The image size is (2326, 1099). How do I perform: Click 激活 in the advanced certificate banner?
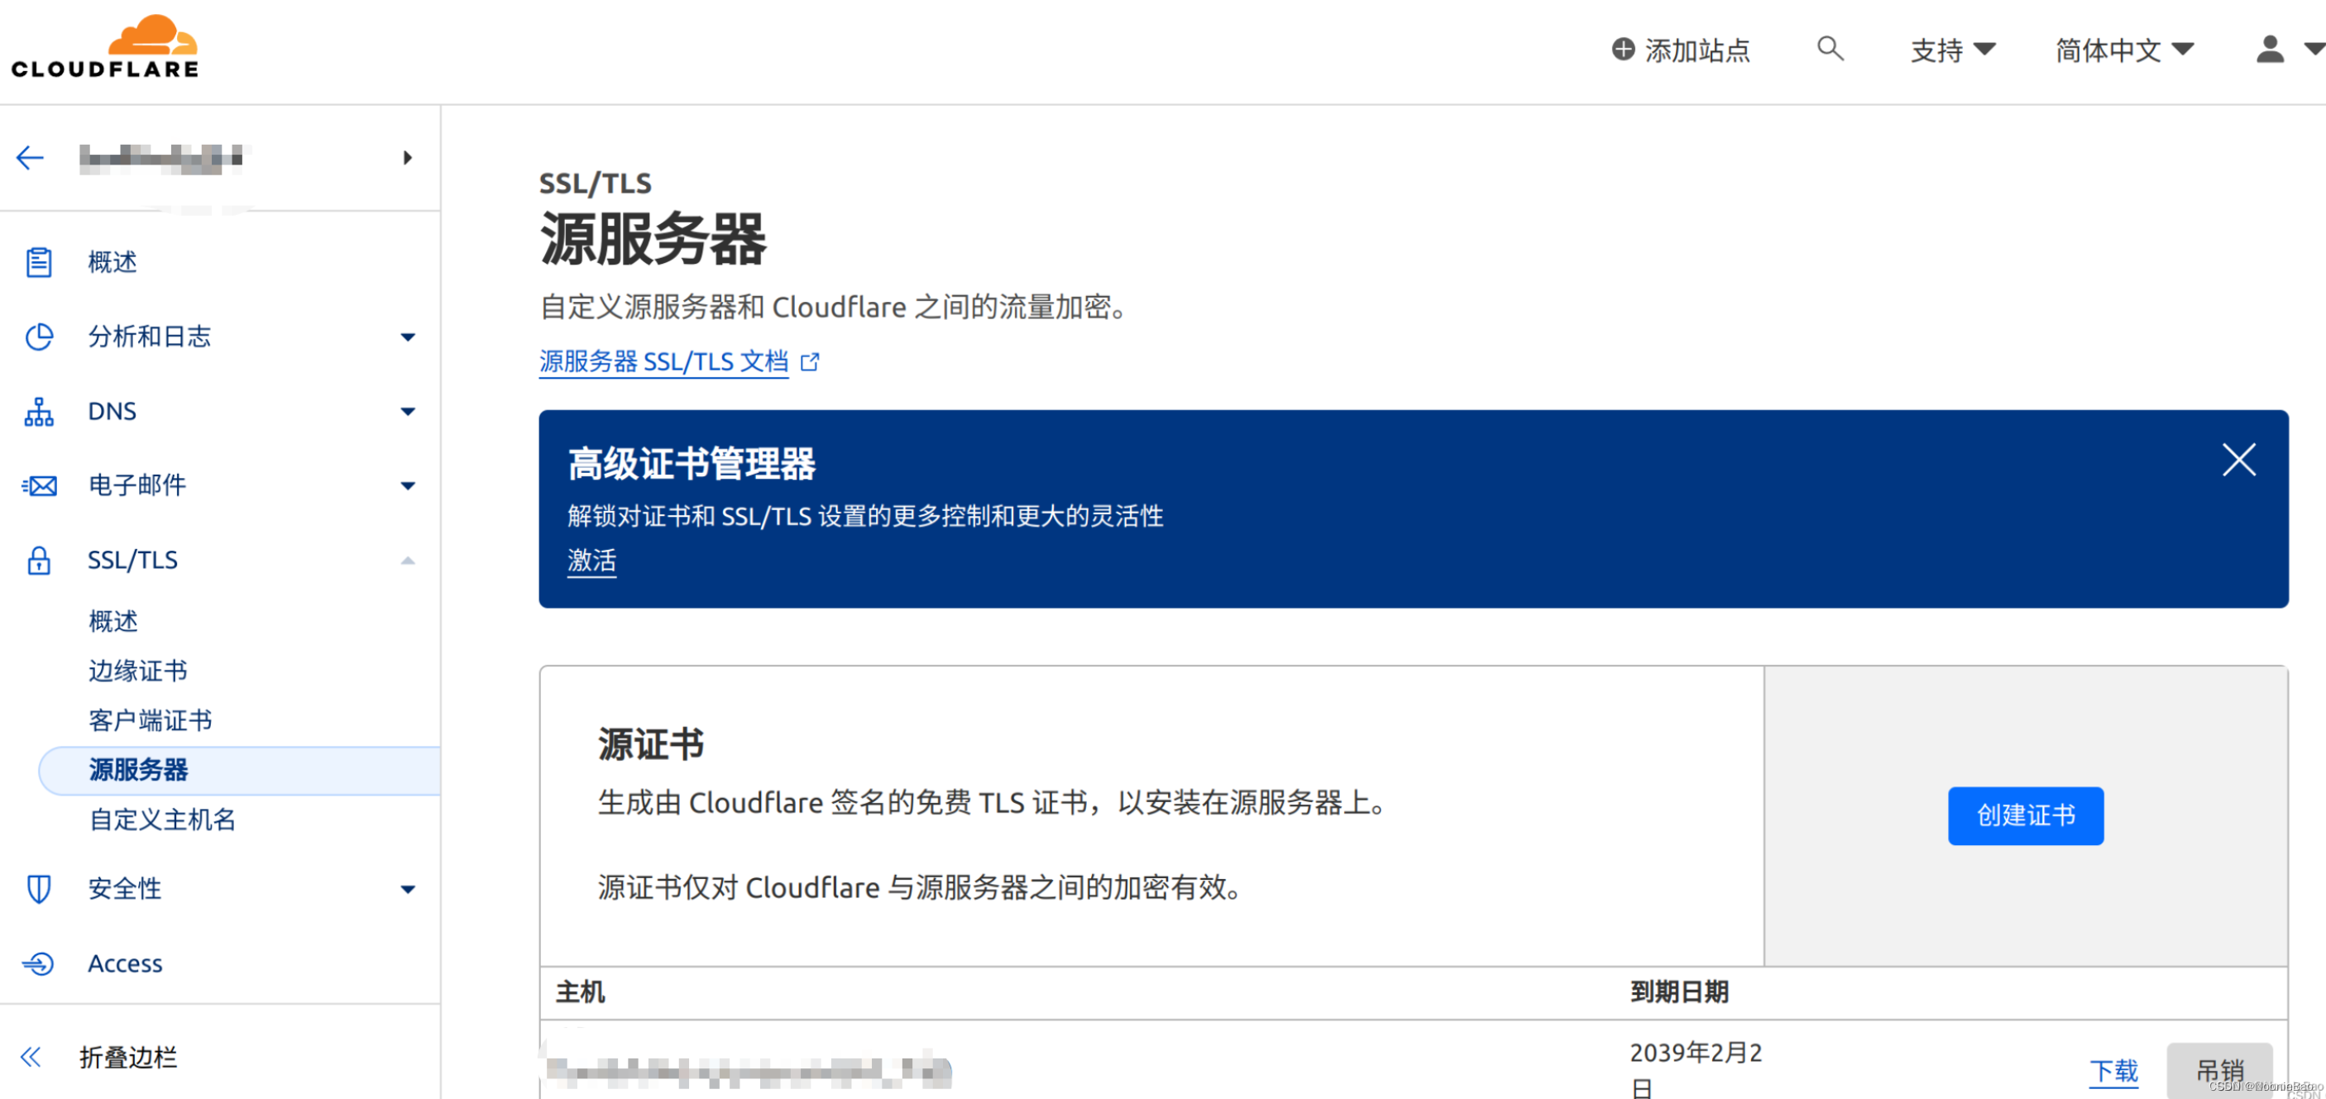[x=591, y=560]
